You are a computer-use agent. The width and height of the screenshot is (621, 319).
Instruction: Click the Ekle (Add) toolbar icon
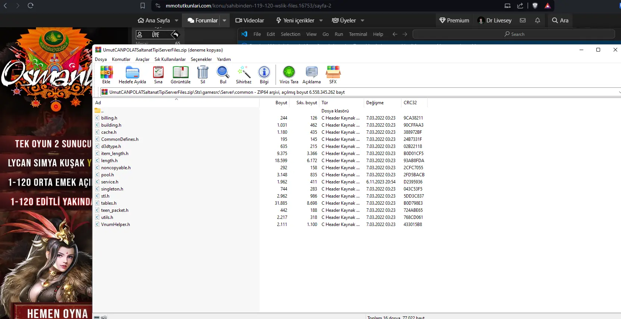[x=106, y=72]
